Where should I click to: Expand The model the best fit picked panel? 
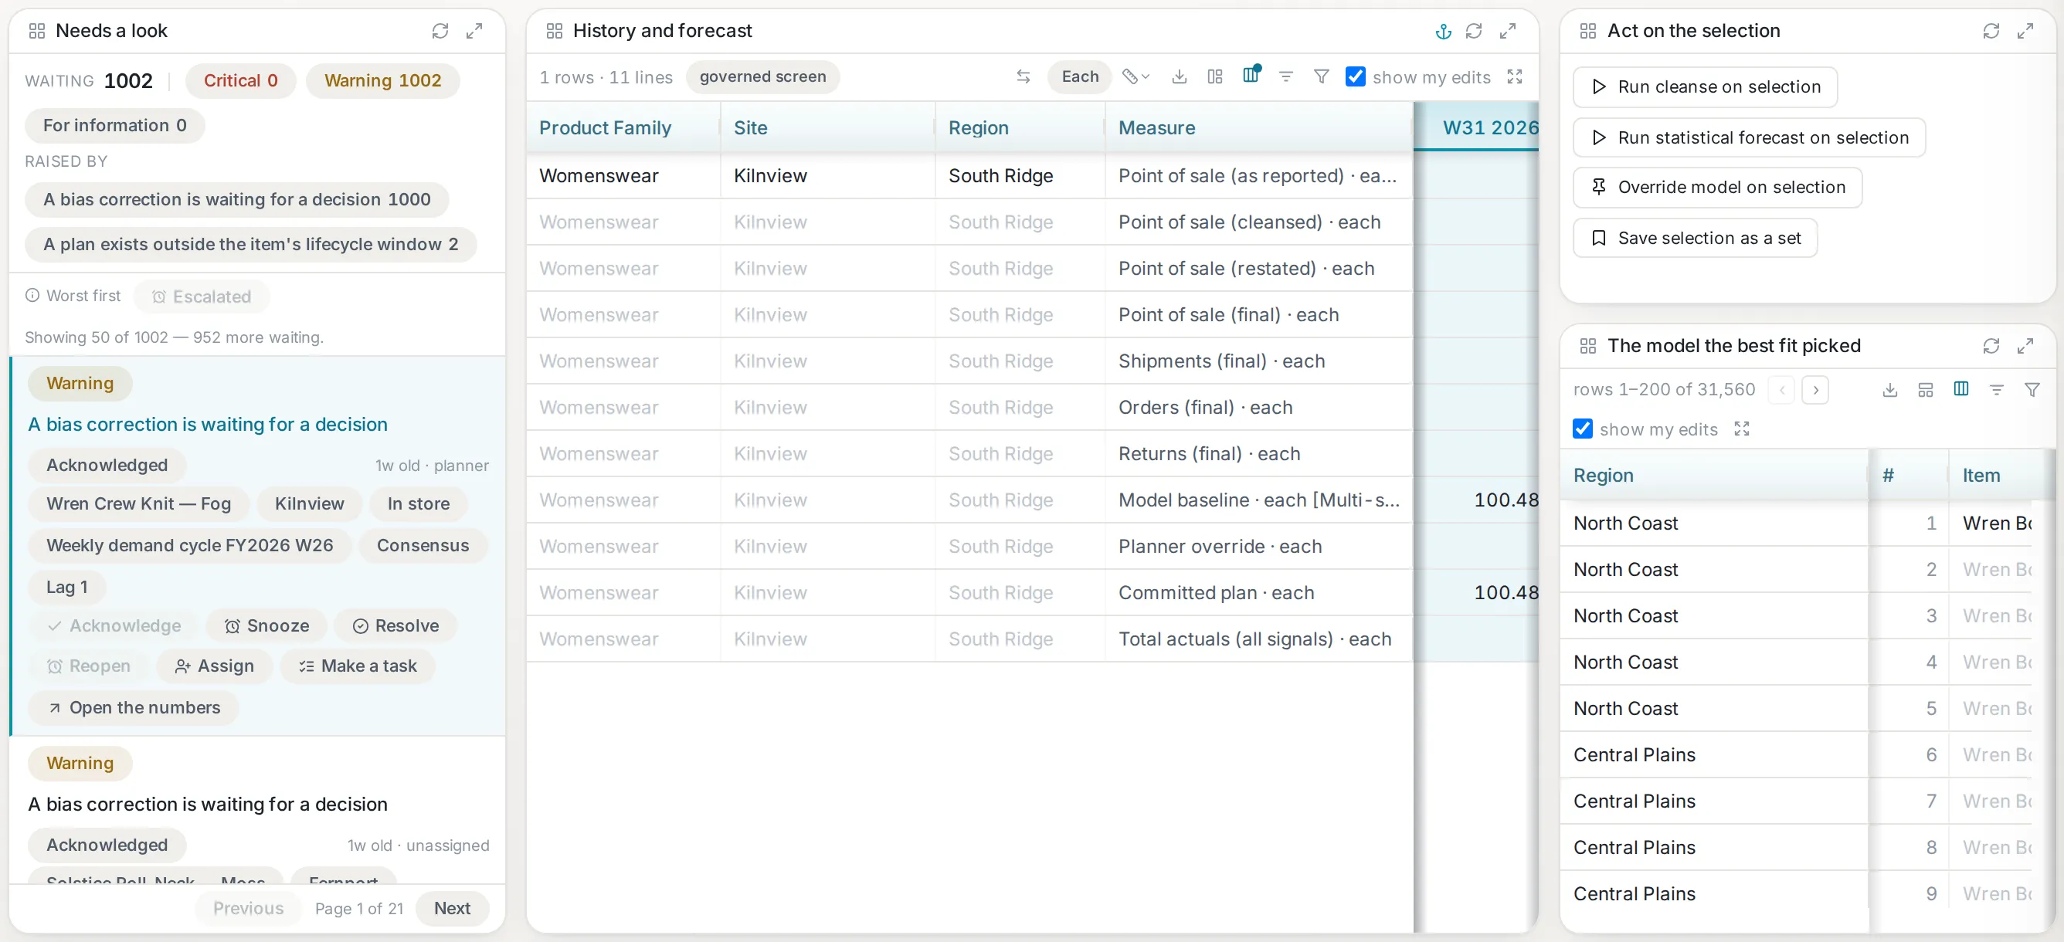point(2025,345)
